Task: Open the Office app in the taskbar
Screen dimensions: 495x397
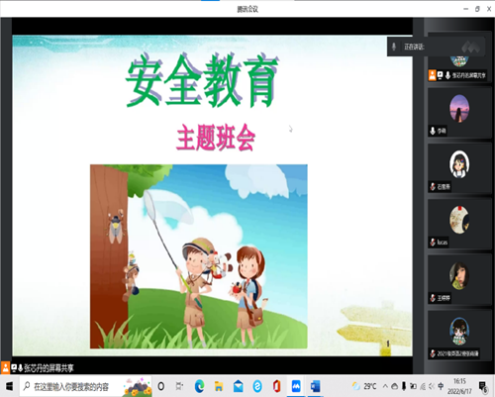Action: (276, 386)
